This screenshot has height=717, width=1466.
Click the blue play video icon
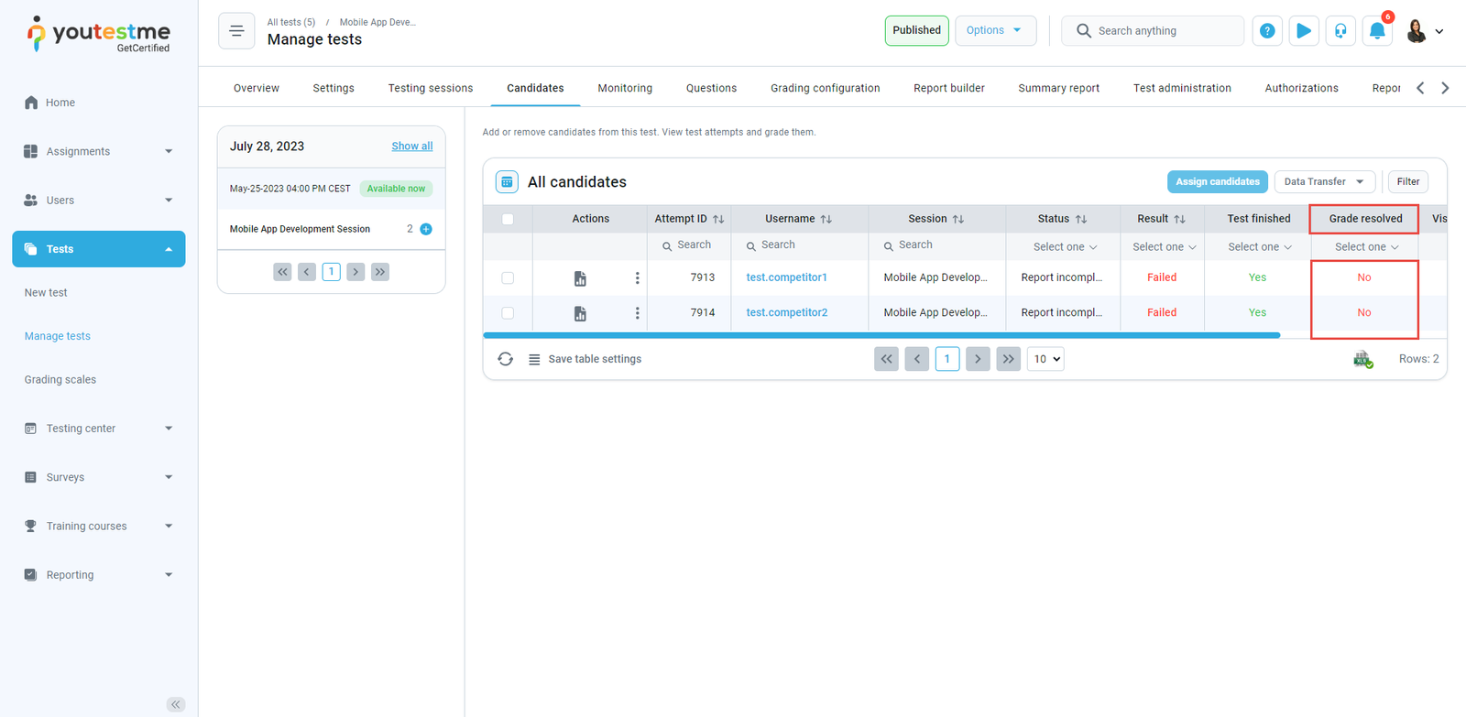(x=1303, y=31)
